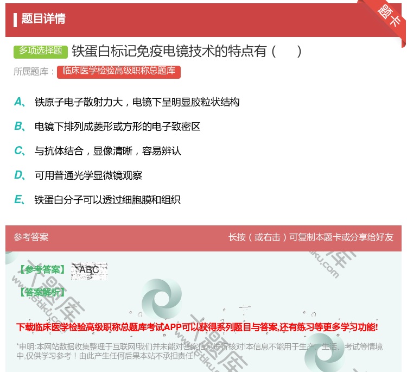Click the red 下载临床医学检验高级职称总题库考试APP link
This screenshot has height=372, width=407.
pyautogui.click(x=197, y=327)
